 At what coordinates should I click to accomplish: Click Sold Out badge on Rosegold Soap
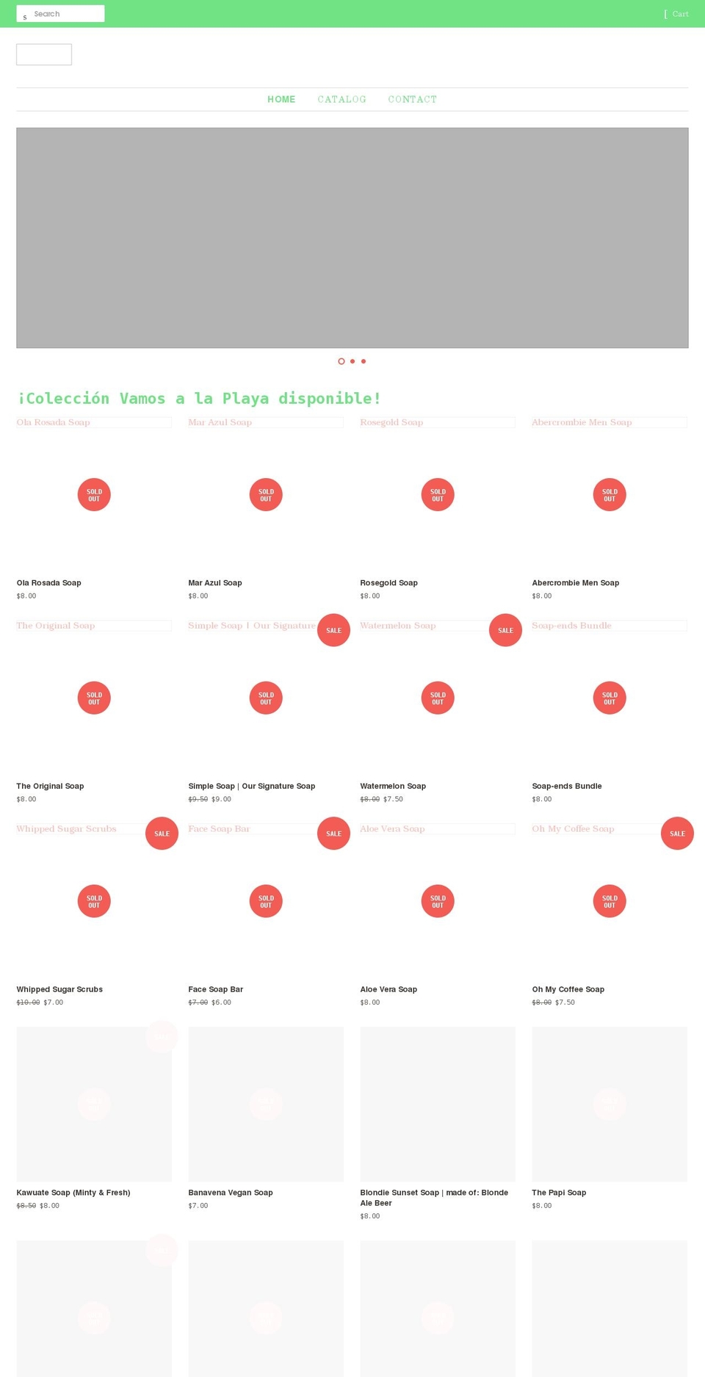pyautogui.click(x=438, y=495)
